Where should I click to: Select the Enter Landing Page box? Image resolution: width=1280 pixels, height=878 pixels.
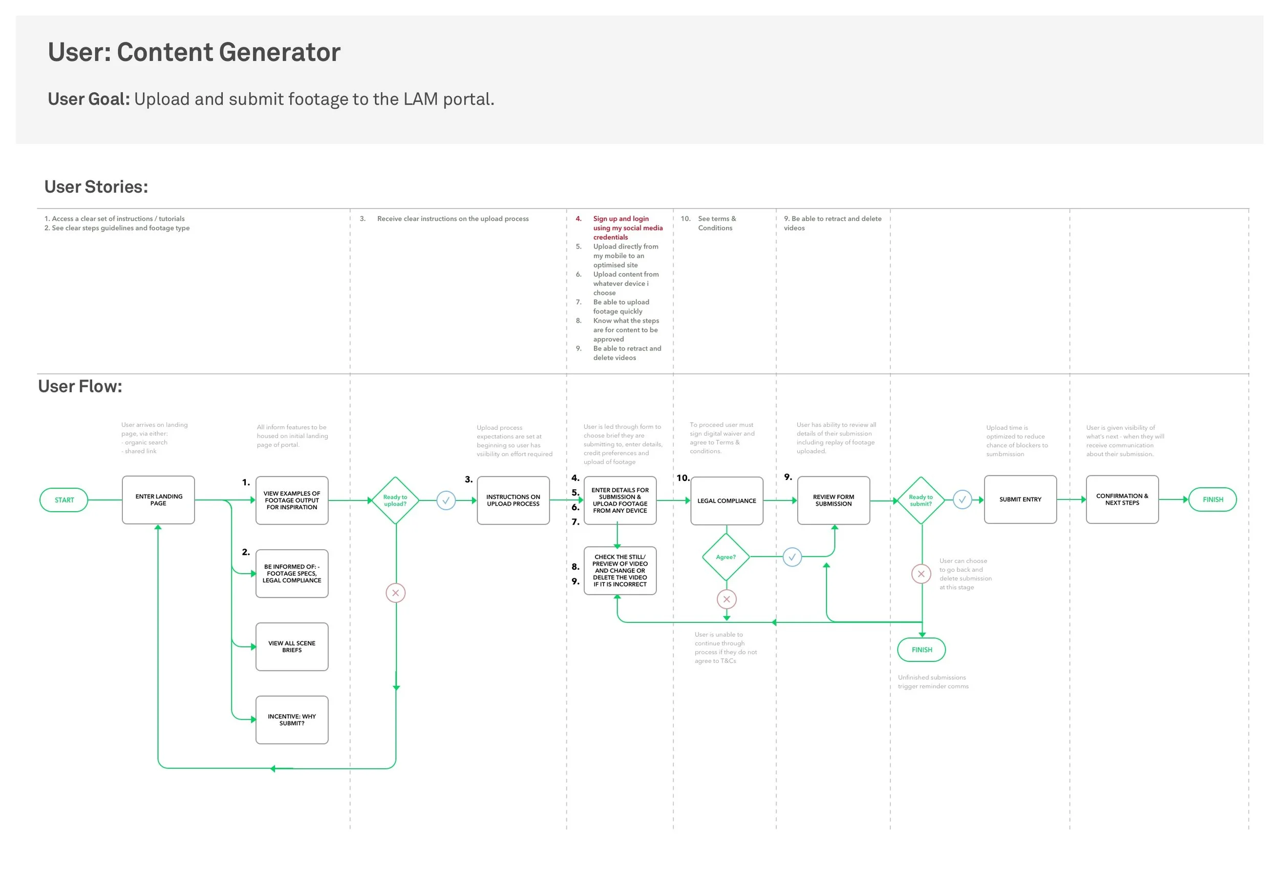point(158,500)
